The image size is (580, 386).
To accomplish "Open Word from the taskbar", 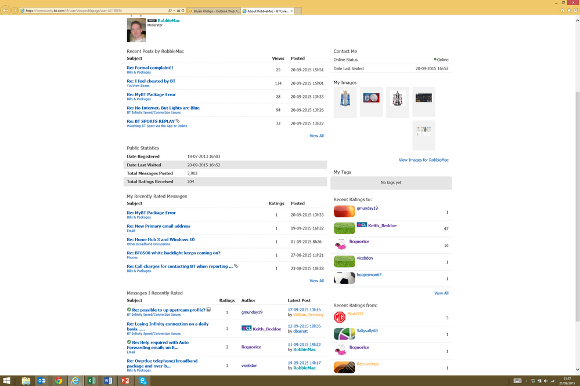I will [108, 381].
